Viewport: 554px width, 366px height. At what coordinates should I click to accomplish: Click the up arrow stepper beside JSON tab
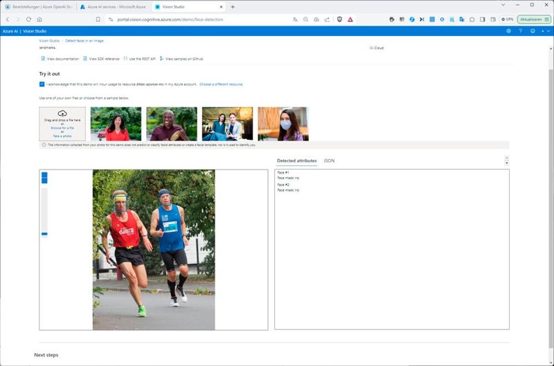pos(507,158)
